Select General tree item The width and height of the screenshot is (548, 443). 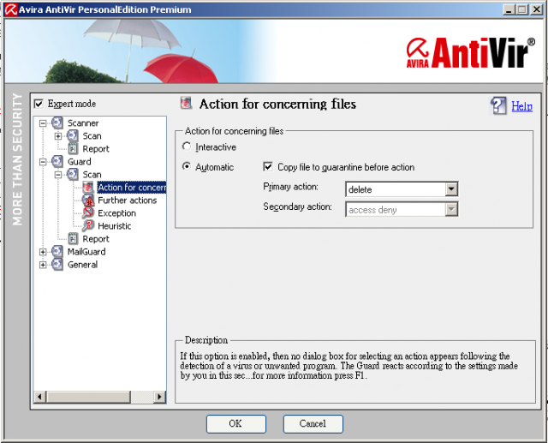click(82, 265)
